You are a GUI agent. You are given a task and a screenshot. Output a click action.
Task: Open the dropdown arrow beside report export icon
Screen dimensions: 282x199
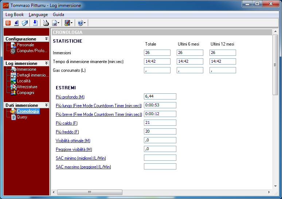[x=58, y=23]
